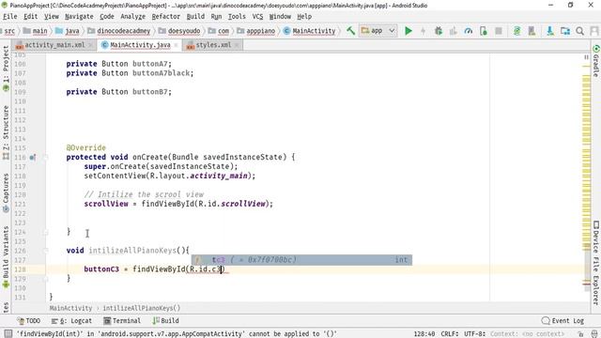Click the gray Stop square icon
601x338 pixels.
pos(499,31)
